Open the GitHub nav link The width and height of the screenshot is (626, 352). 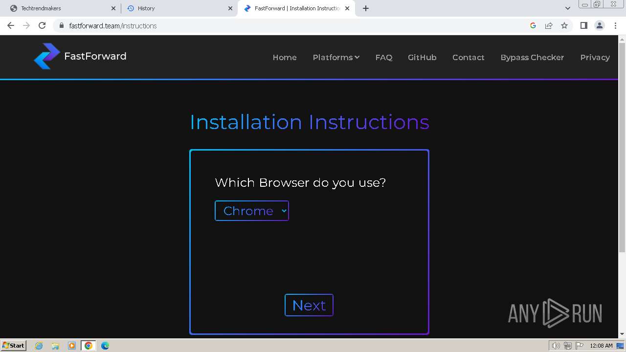[x=422, y=57]
